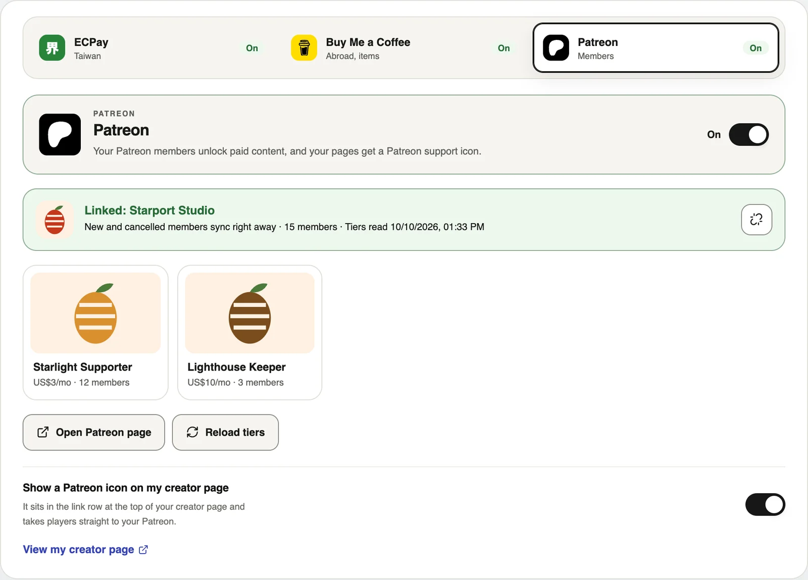Click the Linked: Starport Studio heading
Screen dimensions: 808x580
(149, 210)
